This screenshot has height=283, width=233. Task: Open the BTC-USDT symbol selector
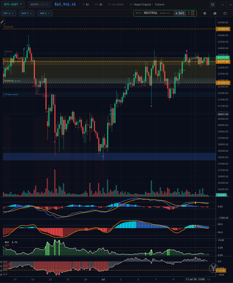pyautogui.click(x=12, y=4)
